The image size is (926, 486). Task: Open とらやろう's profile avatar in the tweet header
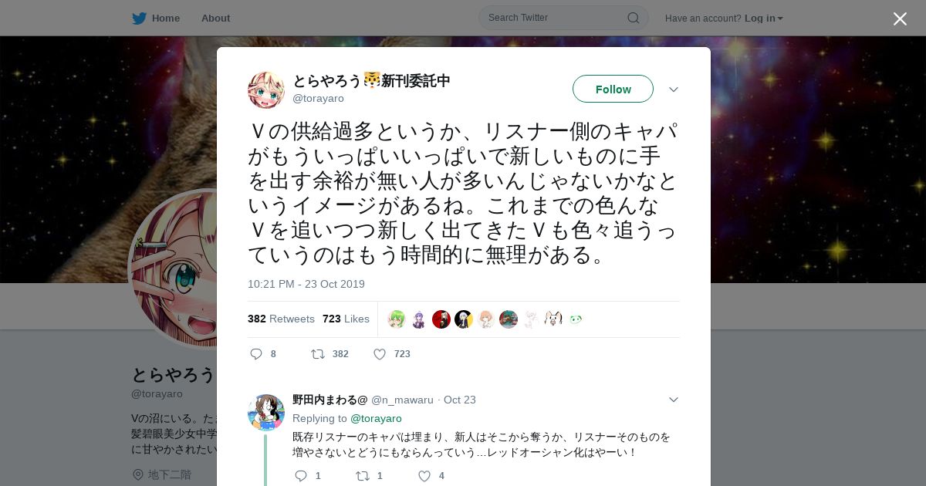tap(266, 90)
